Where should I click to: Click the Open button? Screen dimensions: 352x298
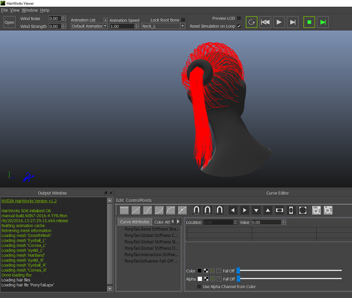[x=9, y=22]
